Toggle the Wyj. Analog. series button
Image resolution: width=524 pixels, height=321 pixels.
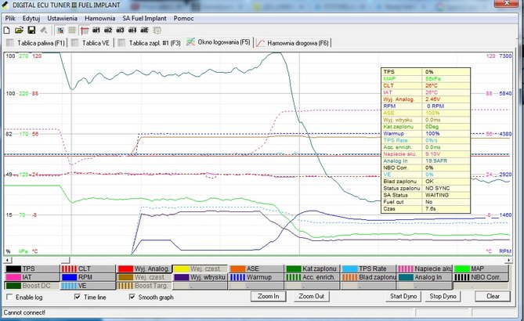(x=144, y=269)
